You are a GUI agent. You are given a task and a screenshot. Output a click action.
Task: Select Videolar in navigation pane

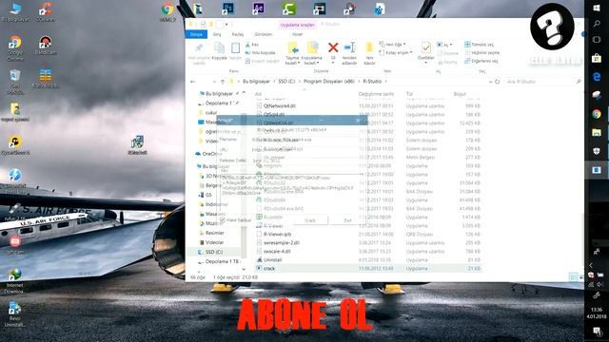pyautogui.click(x=214, y=242)
